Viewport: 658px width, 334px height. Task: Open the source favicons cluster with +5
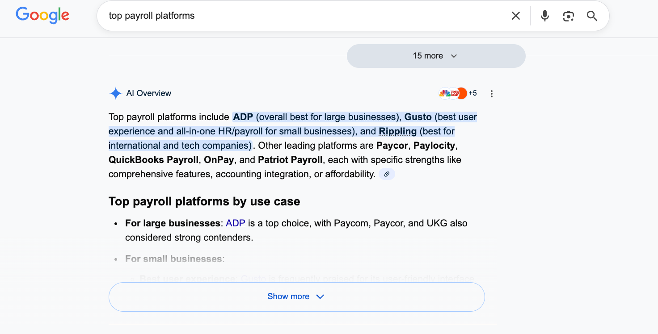point(458,93)
